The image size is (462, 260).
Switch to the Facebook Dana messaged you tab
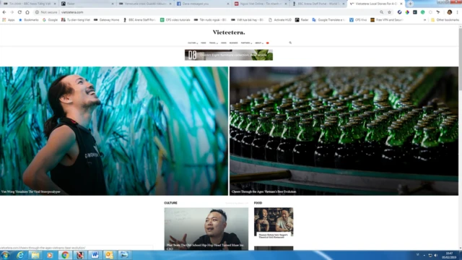(203, 4)
